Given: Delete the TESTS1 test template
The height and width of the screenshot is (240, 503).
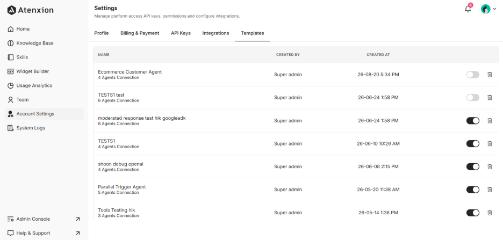Looking at the screenshot, I should pos(490,97).
